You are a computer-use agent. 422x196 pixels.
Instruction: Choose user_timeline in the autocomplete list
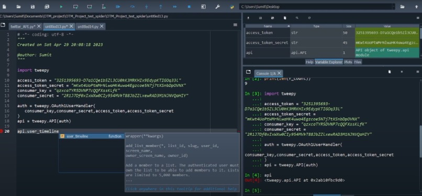pyautogui.click(x=92, y=136)
